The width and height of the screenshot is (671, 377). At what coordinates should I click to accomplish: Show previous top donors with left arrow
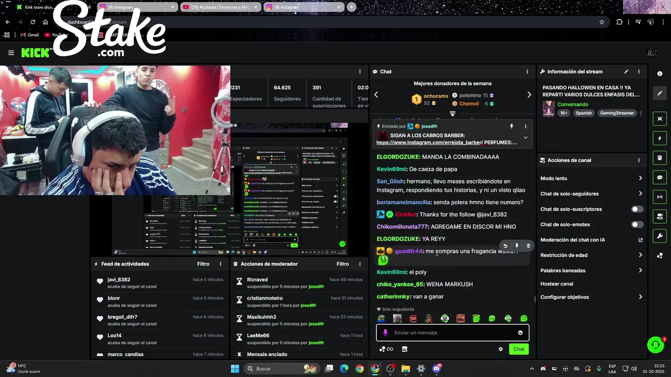point(376,95)
